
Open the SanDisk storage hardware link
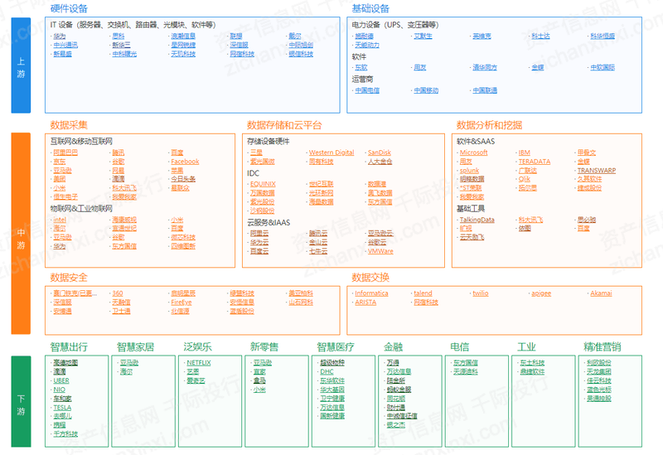point(380,153)
